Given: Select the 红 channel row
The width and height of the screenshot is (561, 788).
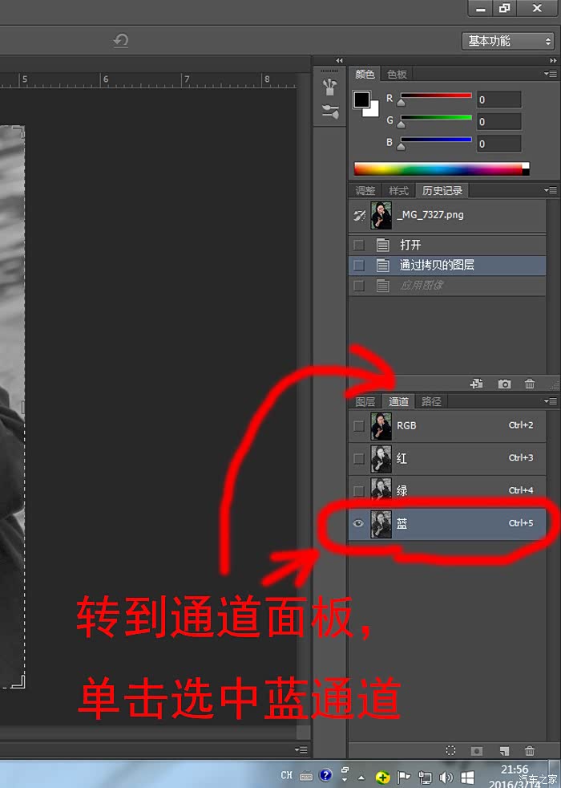Looking at the screenshot, I should (447, 458).
